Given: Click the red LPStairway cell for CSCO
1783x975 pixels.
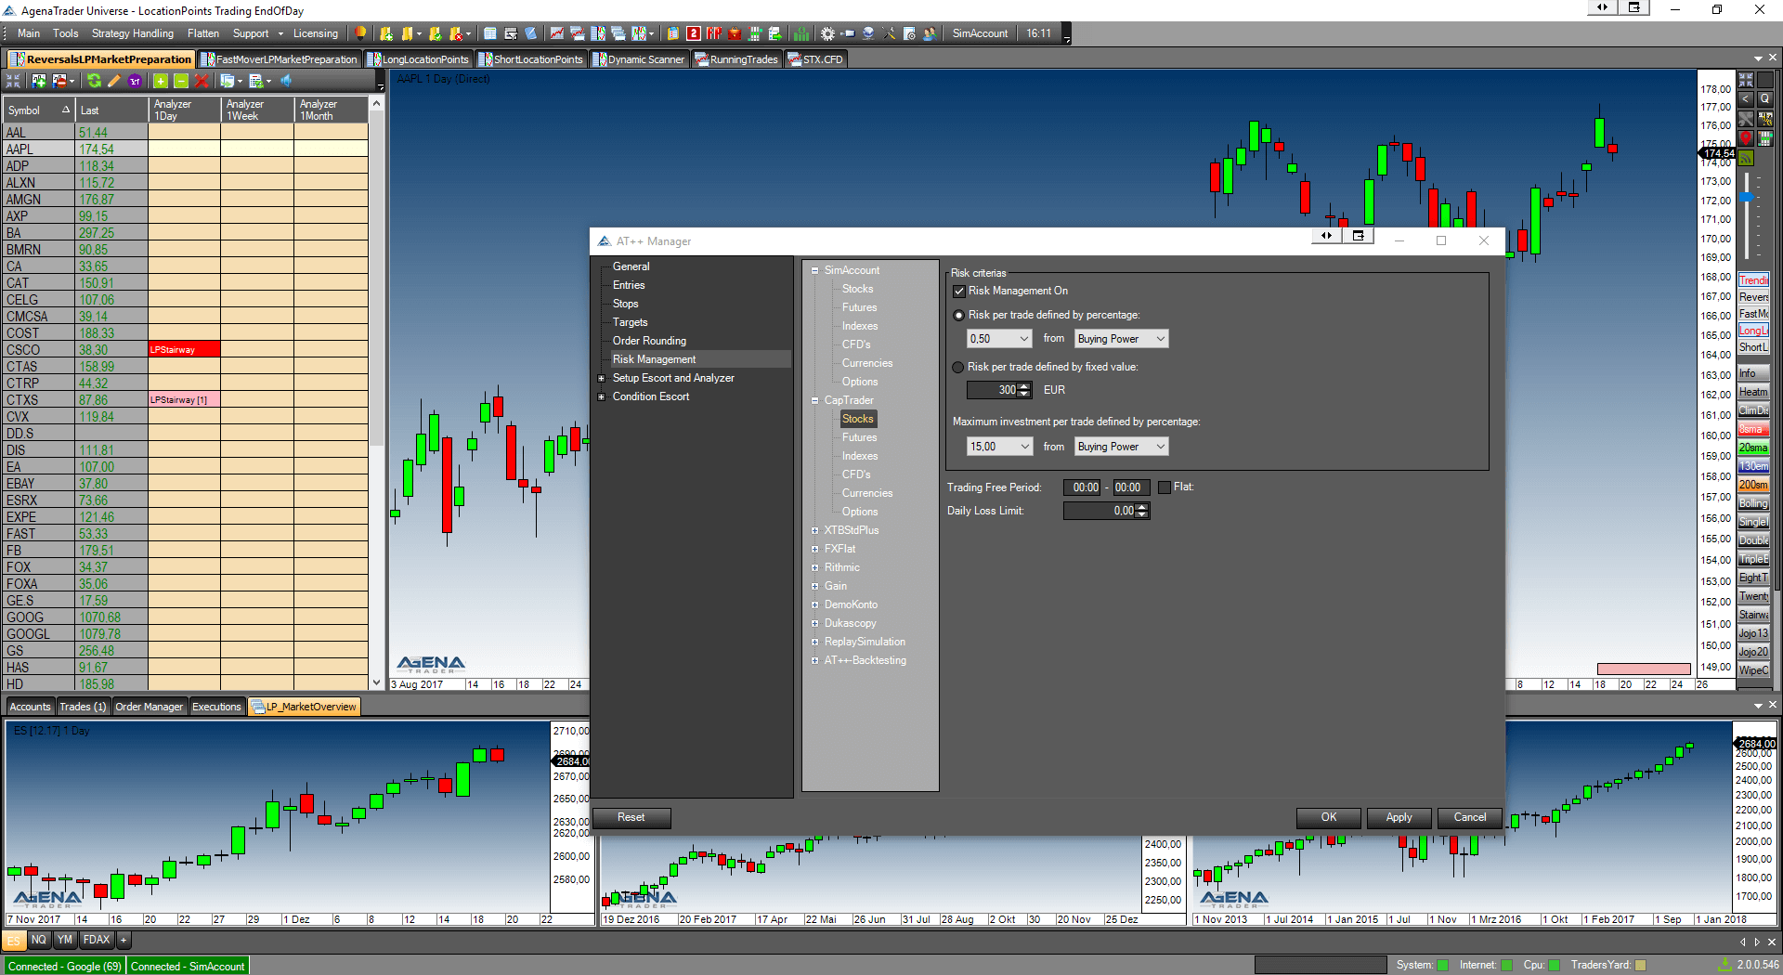Looking at the screenshot, I should point(184,350).
